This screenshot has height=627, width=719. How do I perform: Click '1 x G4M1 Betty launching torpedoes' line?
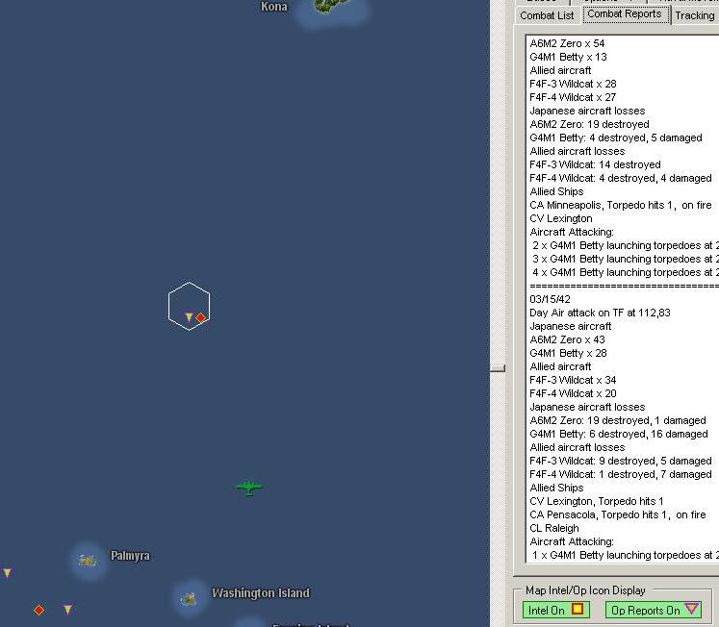click(625, 555)
